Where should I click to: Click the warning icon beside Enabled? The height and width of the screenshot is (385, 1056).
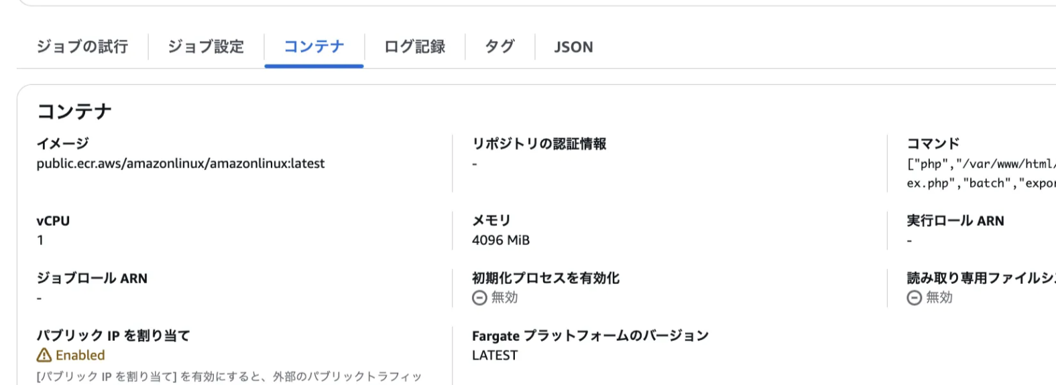(x=44, y=356)
